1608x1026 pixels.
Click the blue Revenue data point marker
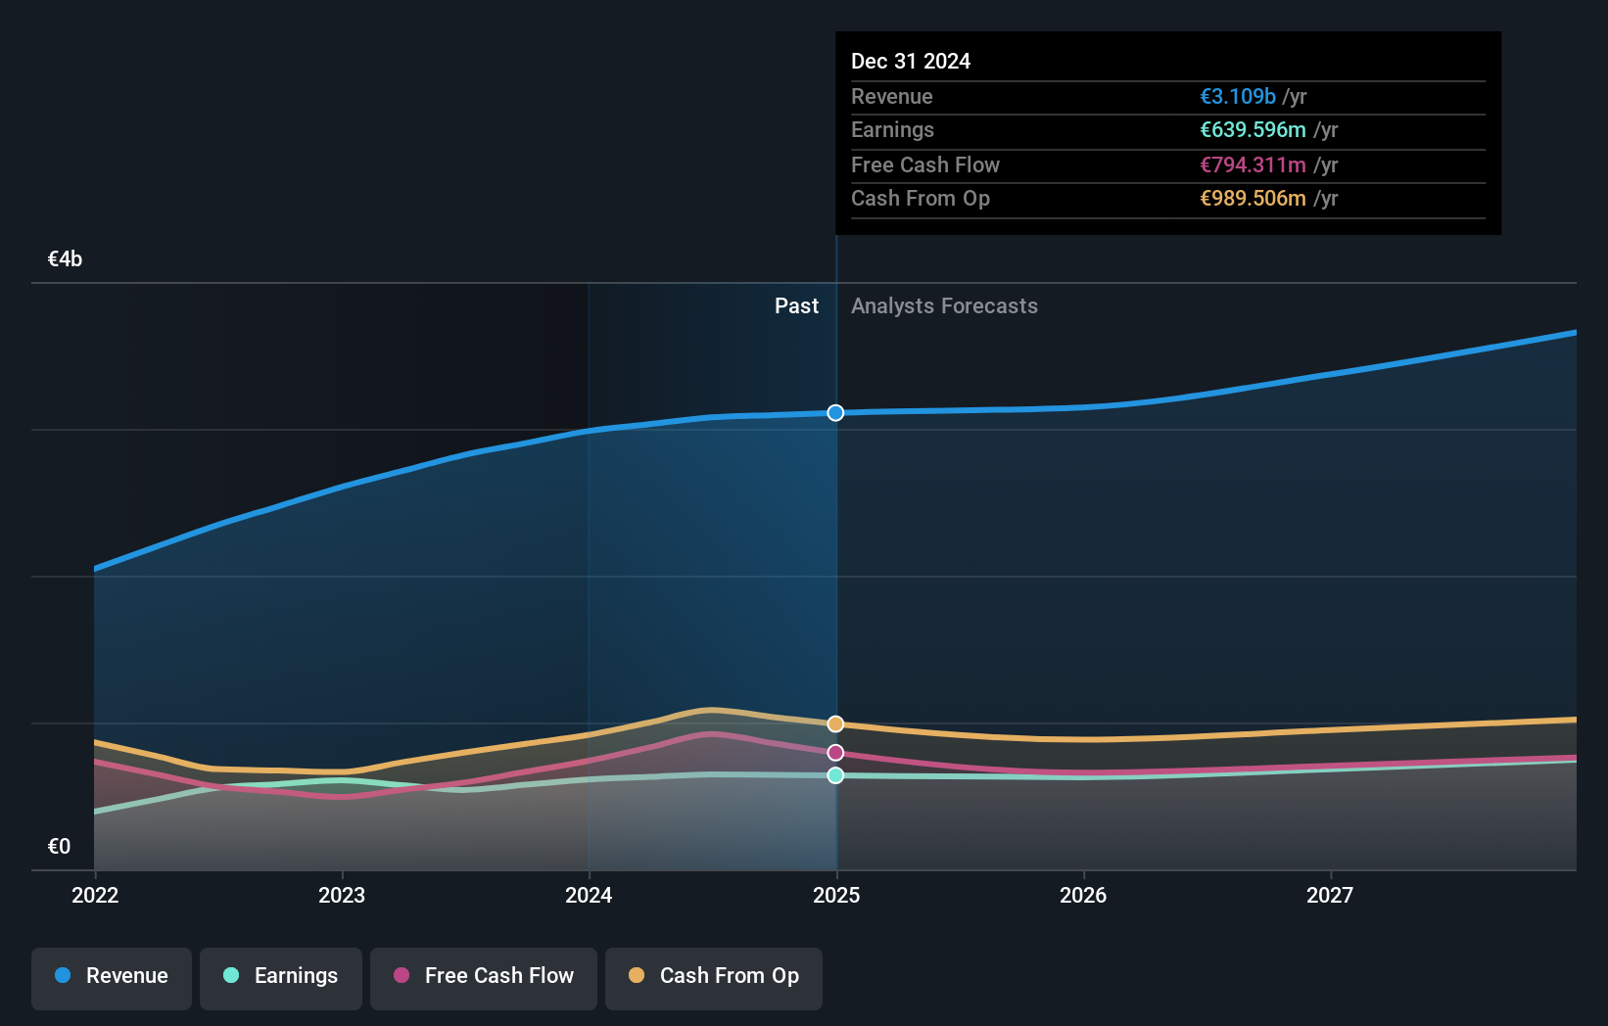[x=835, y=413]
